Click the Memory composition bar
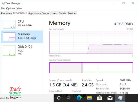138x102 pixels. click(91, 68)
